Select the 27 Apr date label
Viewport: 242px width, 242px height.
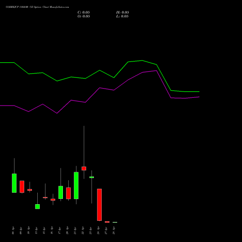pos(106,230)
